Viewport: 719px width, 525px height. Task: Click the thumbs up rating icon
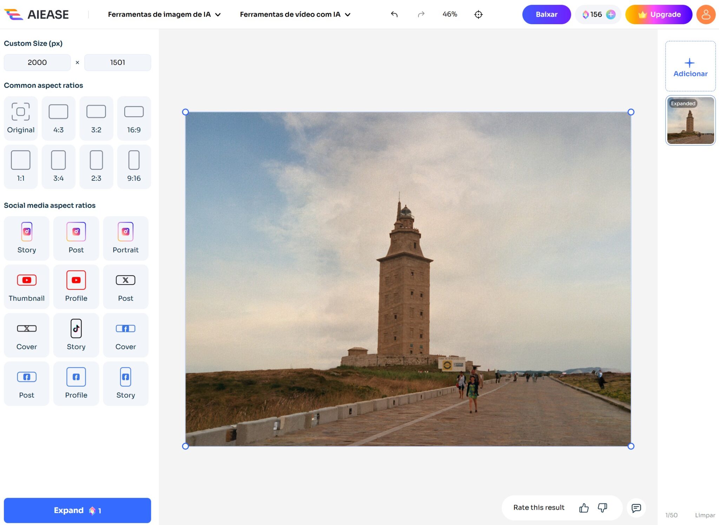[584, 507]
